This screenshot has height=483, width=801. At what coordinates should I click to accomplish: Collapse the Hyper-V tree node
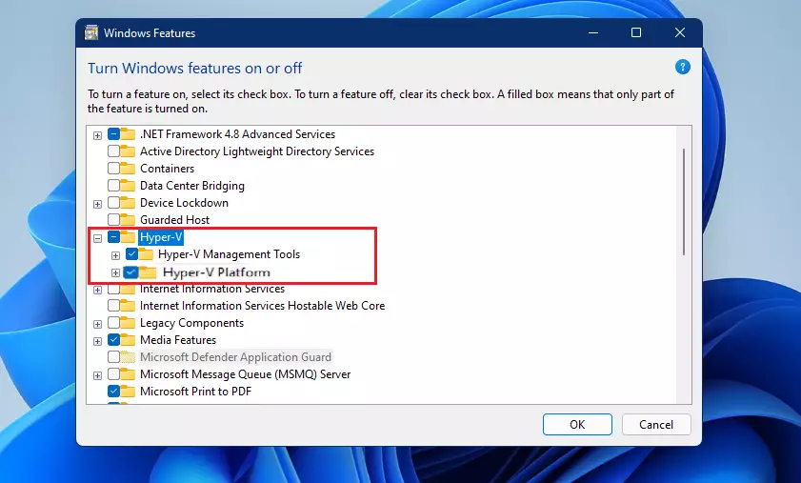tap(97, 237)
